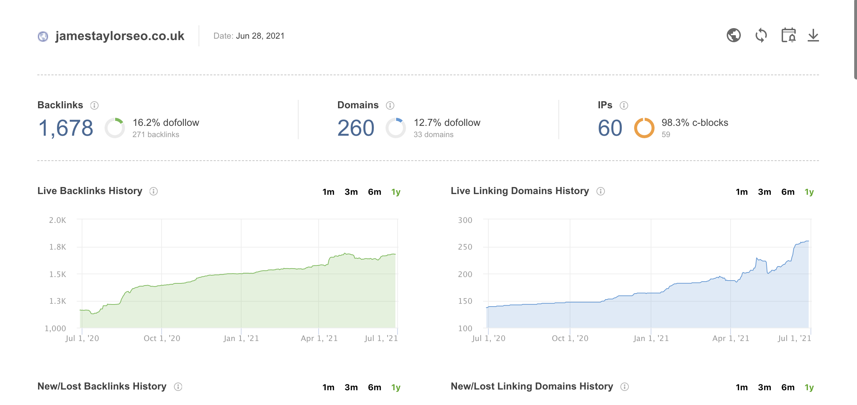This screenshot has width=857, height=405.
Task: Select 3m range for New/Lost Linking Domains History
Action: pos(765,387)
